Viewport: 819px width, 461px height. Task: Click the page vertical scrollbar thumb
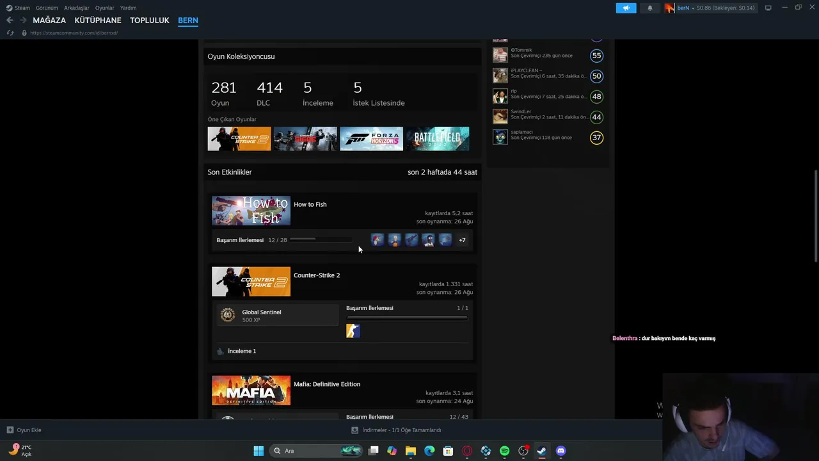point(815,216)
